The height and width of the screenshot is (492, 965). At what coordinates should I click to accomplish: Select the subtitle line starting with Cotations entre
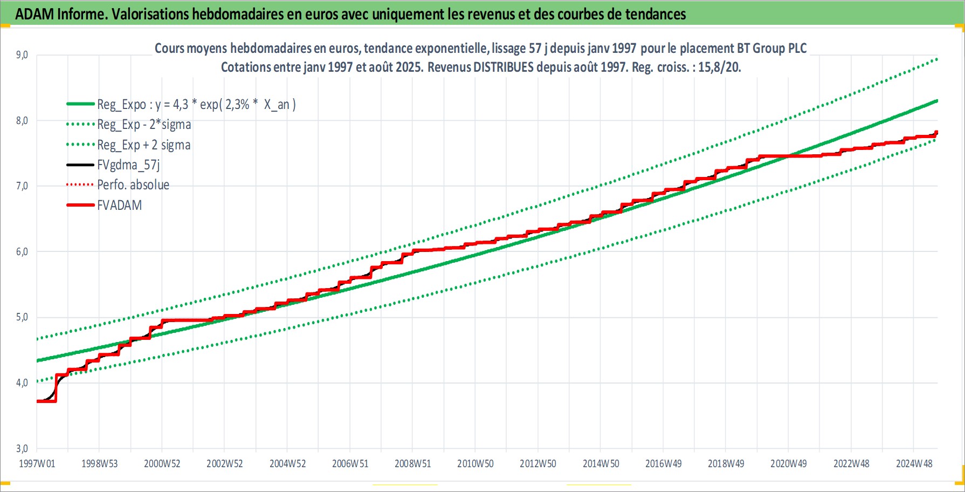(481, 67)
